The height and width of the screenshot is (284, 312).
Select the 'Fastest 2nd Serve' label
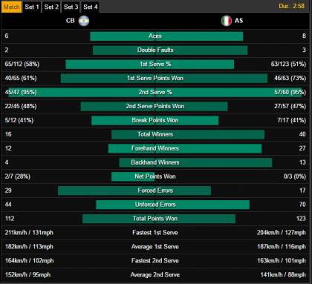point(155,261)
